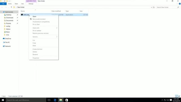Collapse the ribbon using the chevron
The image size is (181, 102).
177,4
